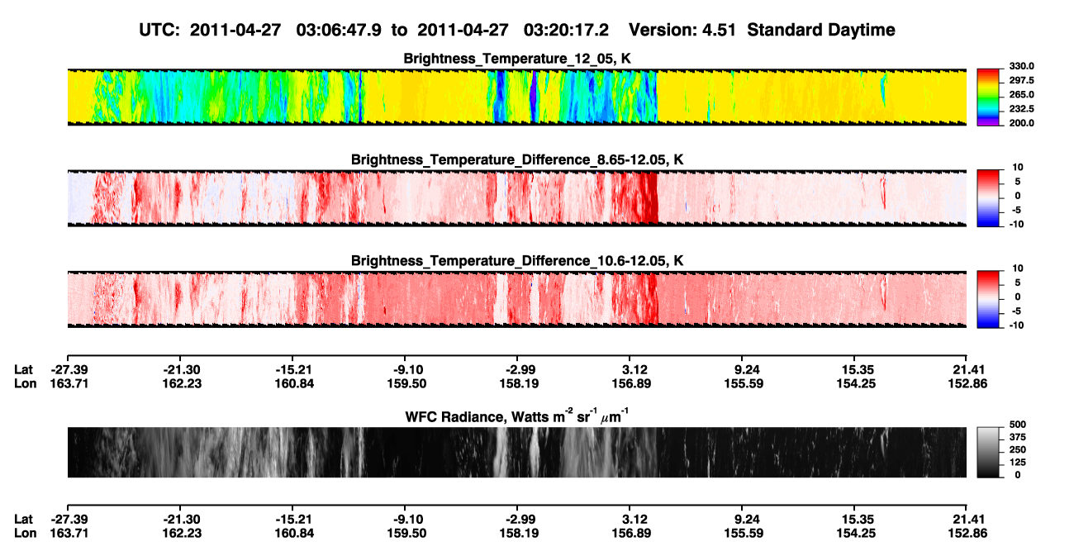Viewport: 1074px width, 551px height.
Task: Click longitude 154.25 on the bottom axis
Action: tap(857, 534)
